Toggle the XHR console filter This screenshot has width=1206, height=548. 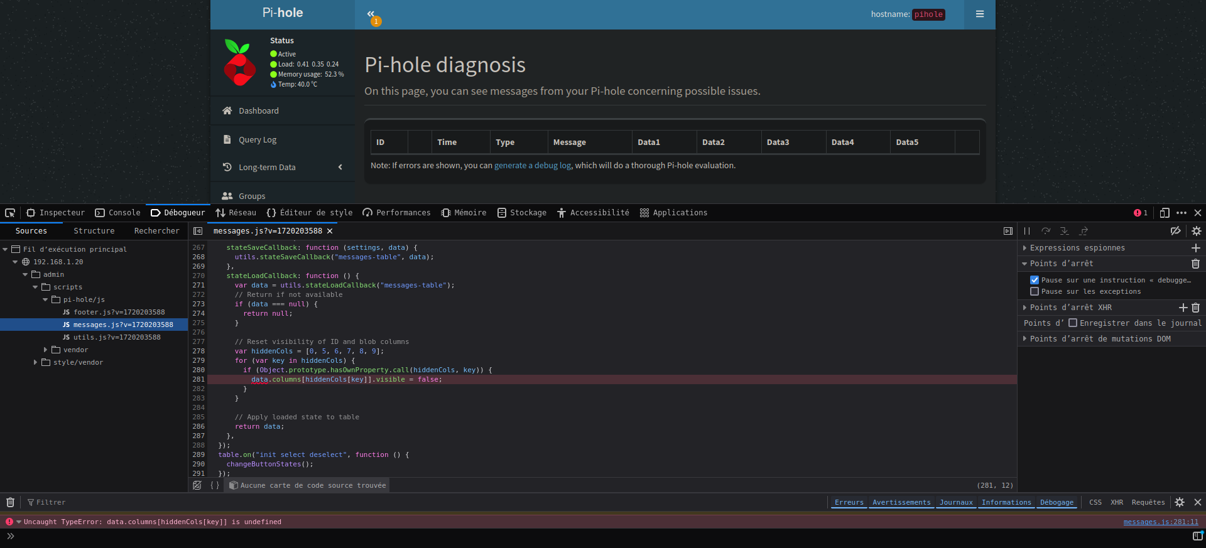click(x=1117, y=502)
